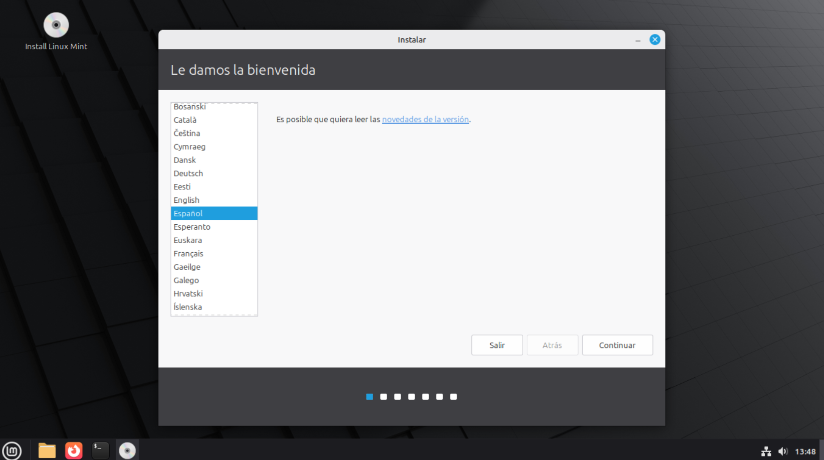The width and height of the screenshot is (824, 460).
Task: Show the clock calendar at 13:48
Action: [805, 452]
